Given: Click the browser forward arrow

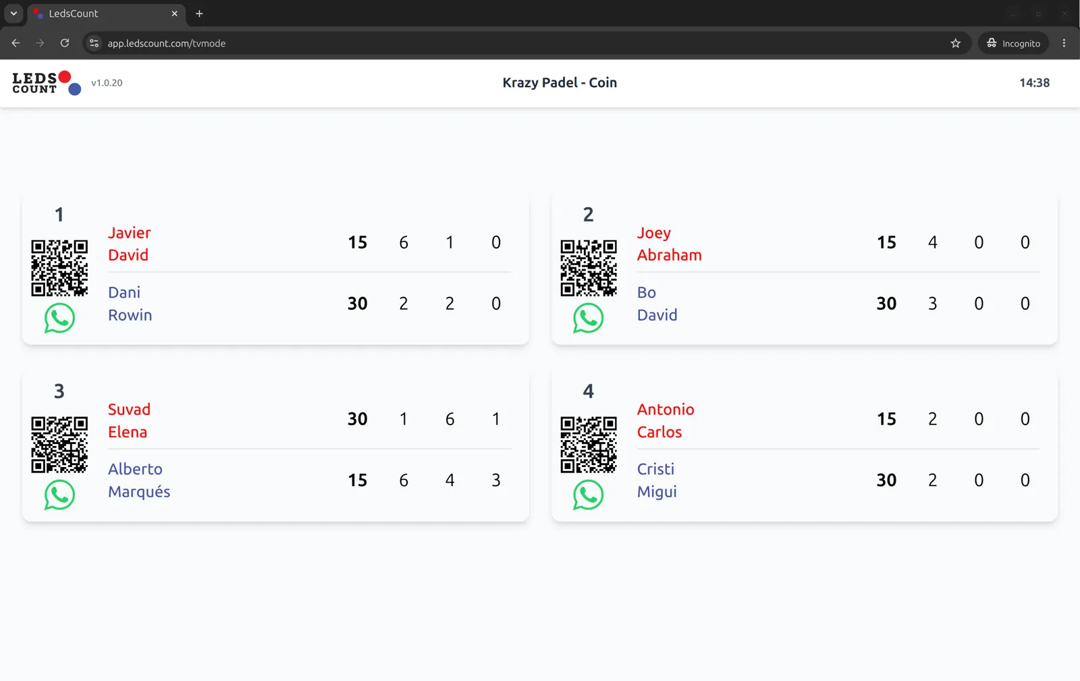Looking at the screenshot, I should click(x=40, y=43).
